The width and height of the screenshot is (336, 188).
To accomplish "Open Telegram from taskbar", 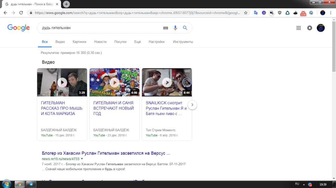I will click(x=31, y=184).
